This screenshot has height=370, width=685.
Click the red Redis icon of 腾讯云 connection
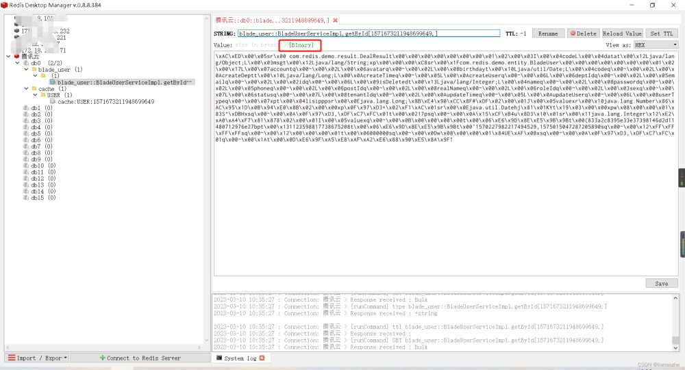click(x=16, y=56)
